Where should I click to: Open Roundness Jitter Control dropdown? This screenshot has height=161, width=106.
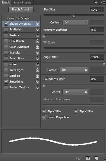pos(75,92)
